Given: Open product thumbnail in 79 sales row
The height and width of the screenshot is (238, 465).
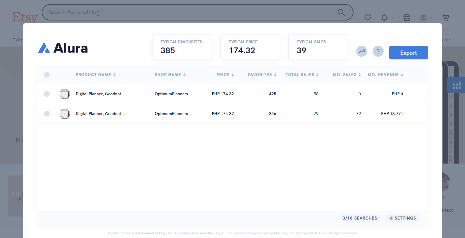Looking at the screenshot, I should (x=65, y=114).
